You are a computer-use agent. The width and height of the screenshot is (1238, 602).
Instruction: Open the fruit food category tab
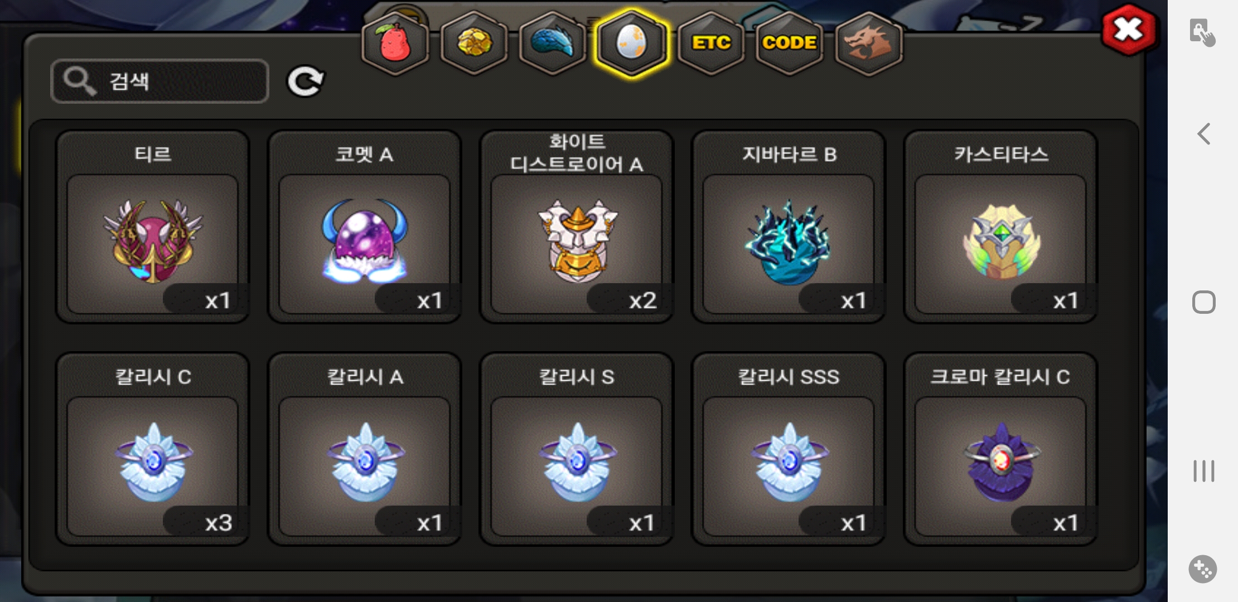(x=395, y=43)
